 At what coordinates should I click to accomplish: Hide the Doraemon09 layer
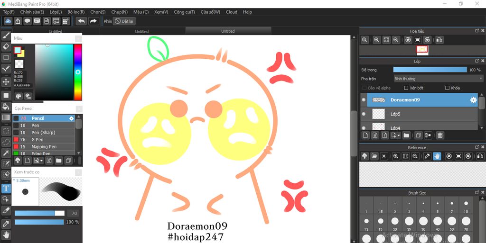364,100
